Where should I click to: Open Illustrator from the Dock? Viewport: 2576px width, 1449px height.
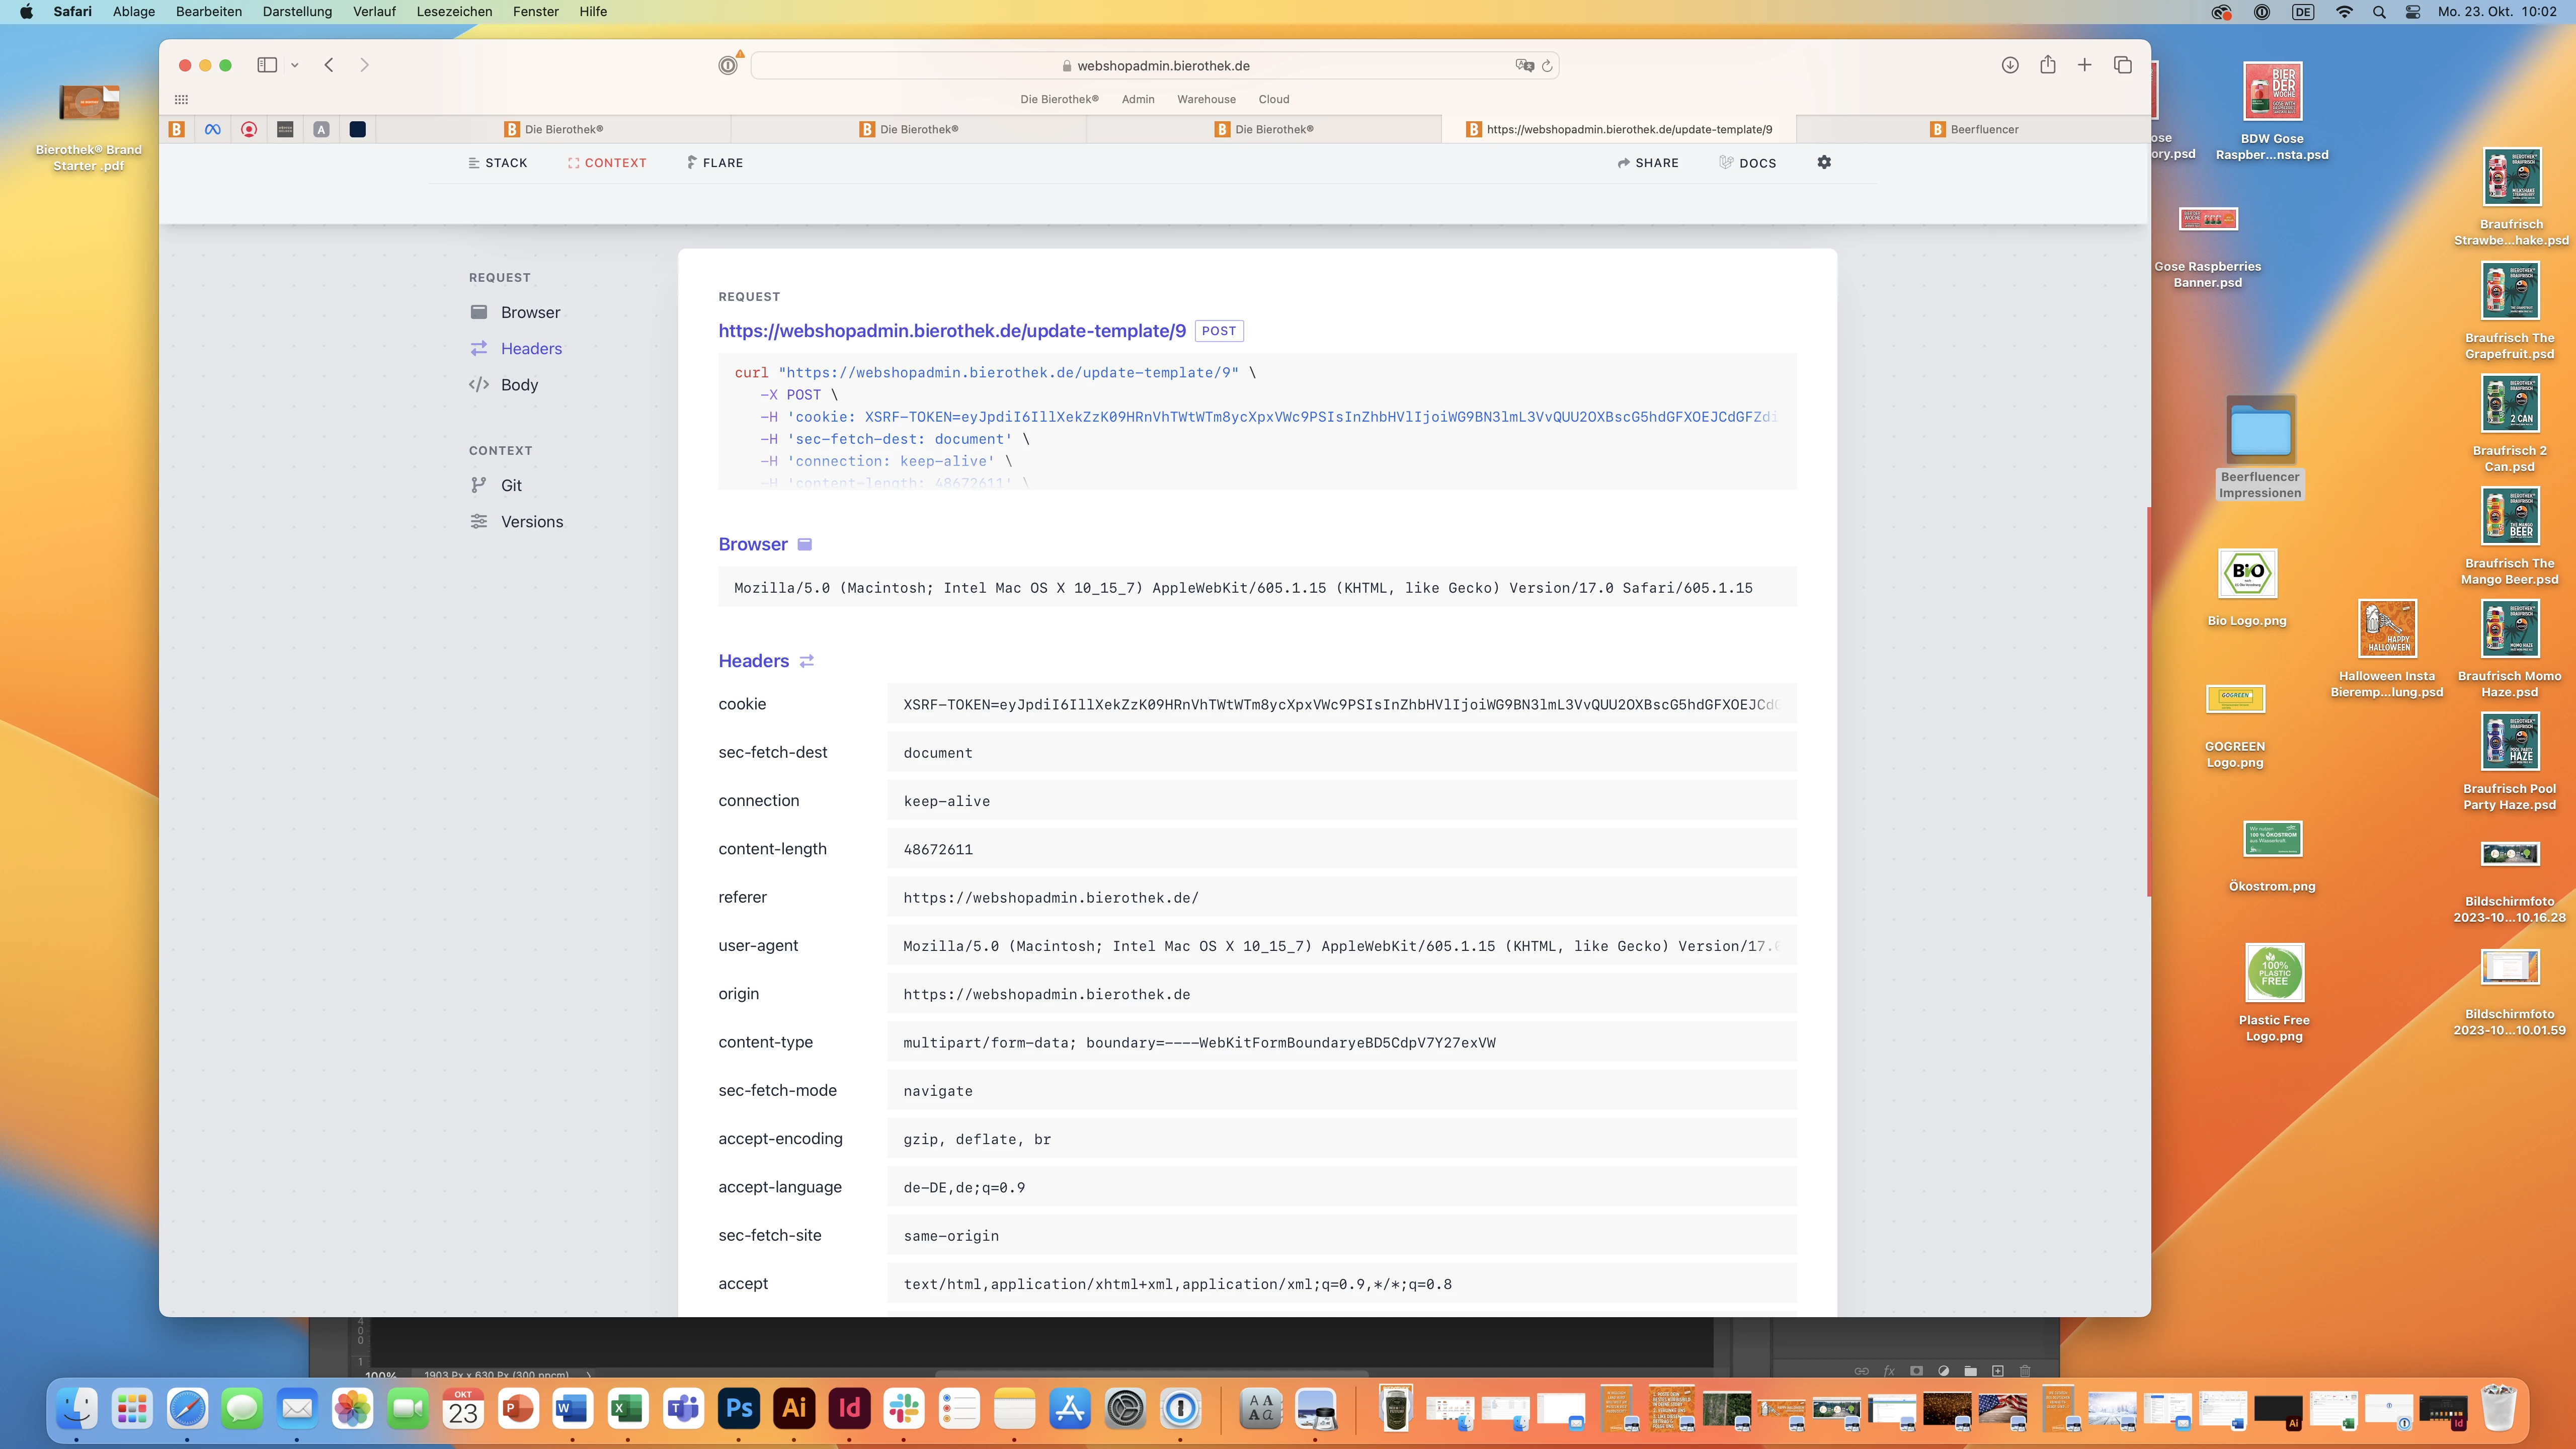(794, 1408)
